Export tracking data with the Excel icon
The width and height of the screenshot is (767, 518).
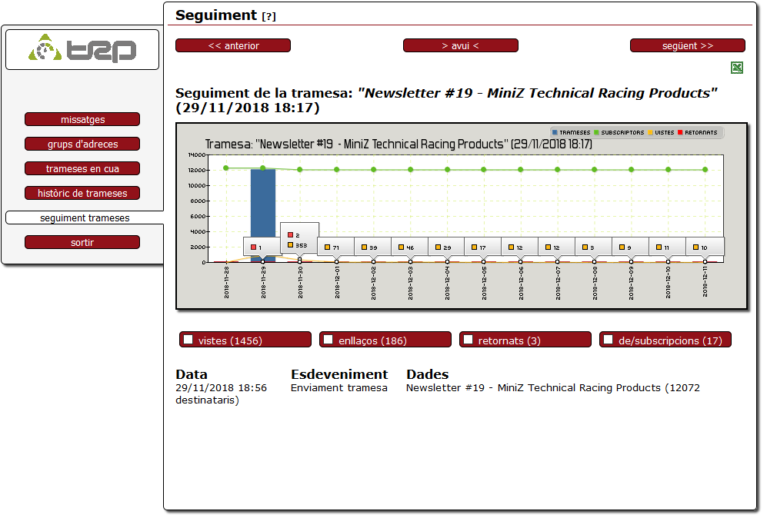(737, 68)
